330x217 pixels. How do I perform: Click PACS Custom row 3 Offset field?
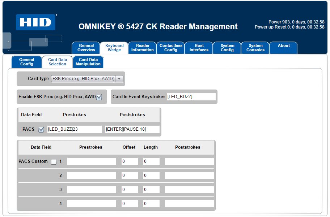pos(130,190)
